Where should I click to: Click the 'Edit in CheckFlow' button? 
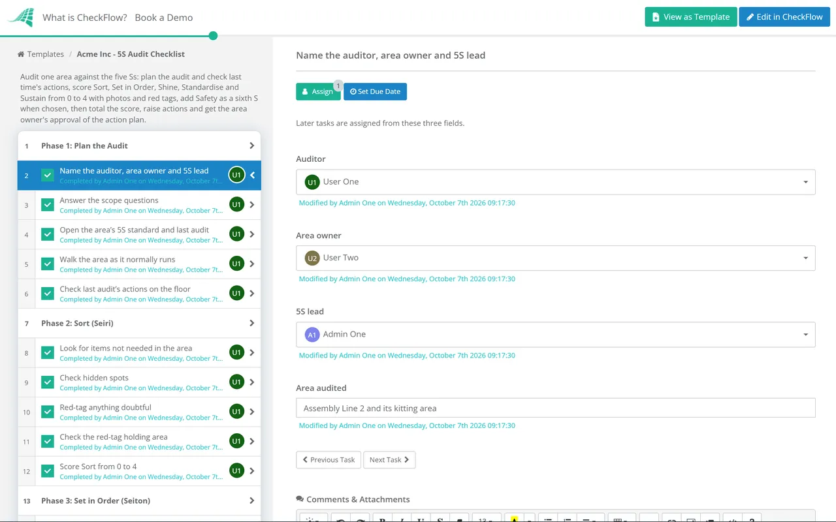[784, 17]
